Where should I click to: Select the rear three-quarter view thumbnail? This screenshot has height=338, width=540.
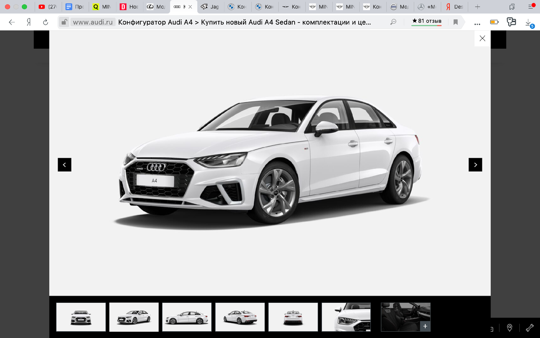(x=240, y=317)
